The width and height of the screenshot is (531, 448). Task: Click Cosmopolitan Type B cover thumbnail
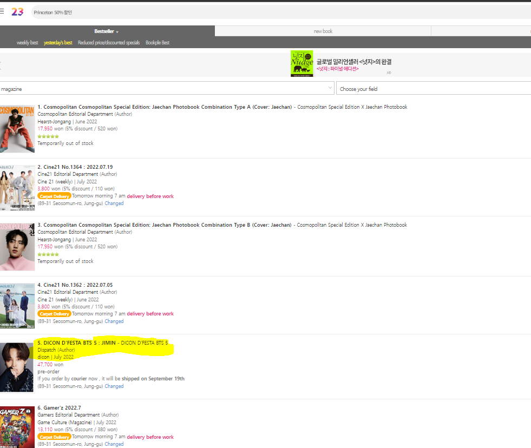coord(17,247)
